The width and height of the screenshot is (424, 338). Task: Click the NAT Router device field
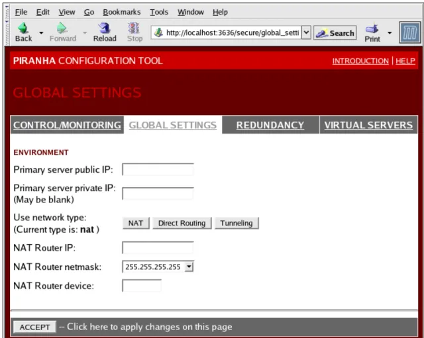point(142,286)
